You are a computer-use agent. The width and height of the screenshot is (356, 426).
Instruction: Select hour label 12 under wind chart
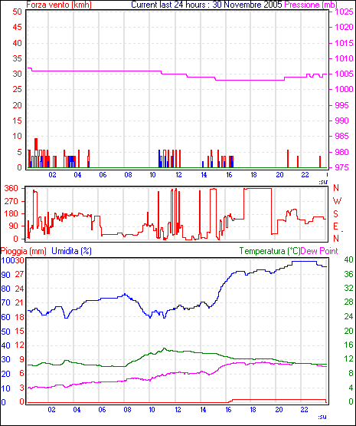coord(178,175)
